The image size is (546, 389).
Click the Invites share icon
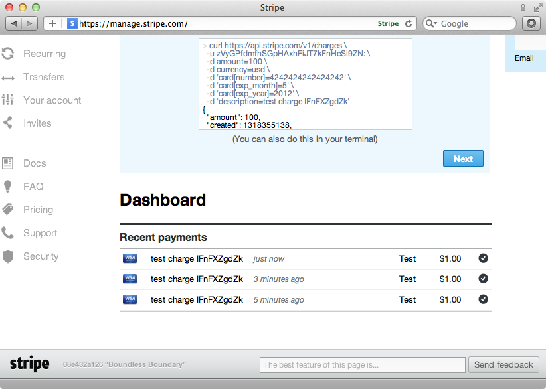[x=8, y=123]
